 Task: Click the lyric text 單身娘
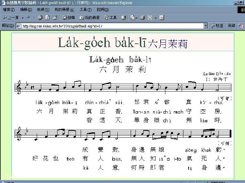147,120
